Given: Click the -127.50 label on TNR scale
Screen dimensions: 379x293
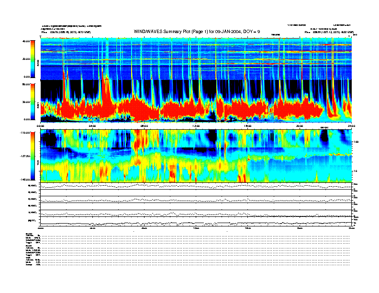Looking at the screenshot, I should pos(25,156).
